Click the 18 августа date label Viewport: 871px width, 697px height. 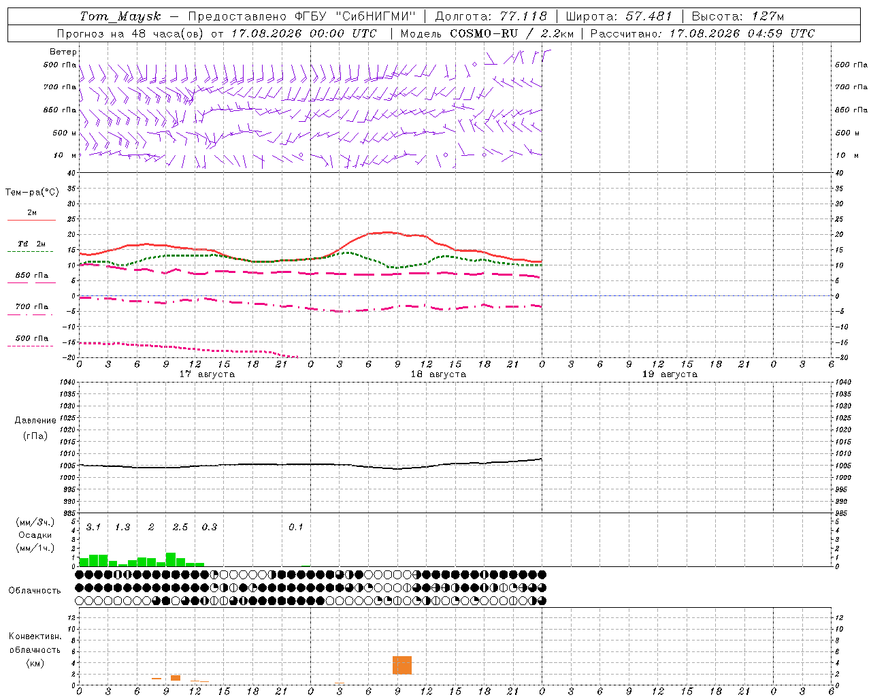[438, 374]
